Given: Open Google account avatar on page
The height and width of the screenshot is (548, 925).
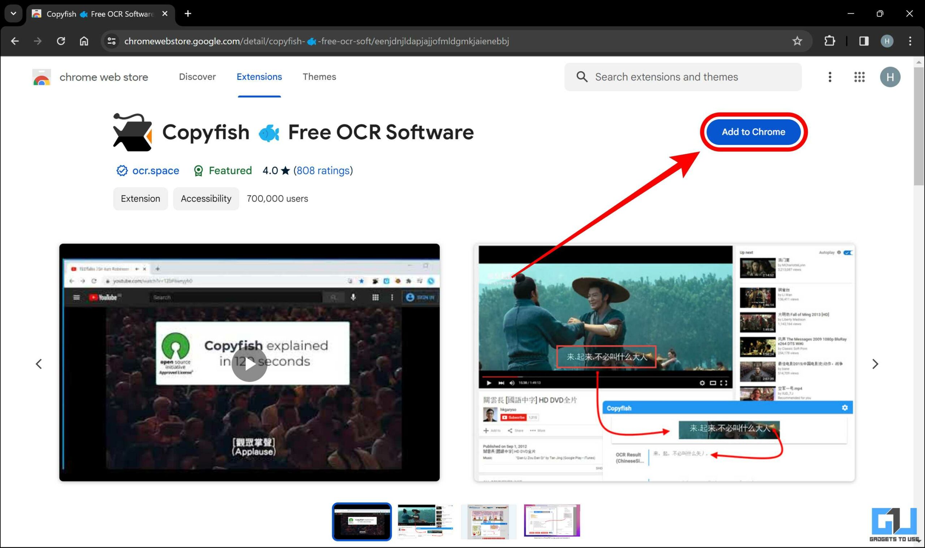Looking at the screenshot, I should (890, 77).
